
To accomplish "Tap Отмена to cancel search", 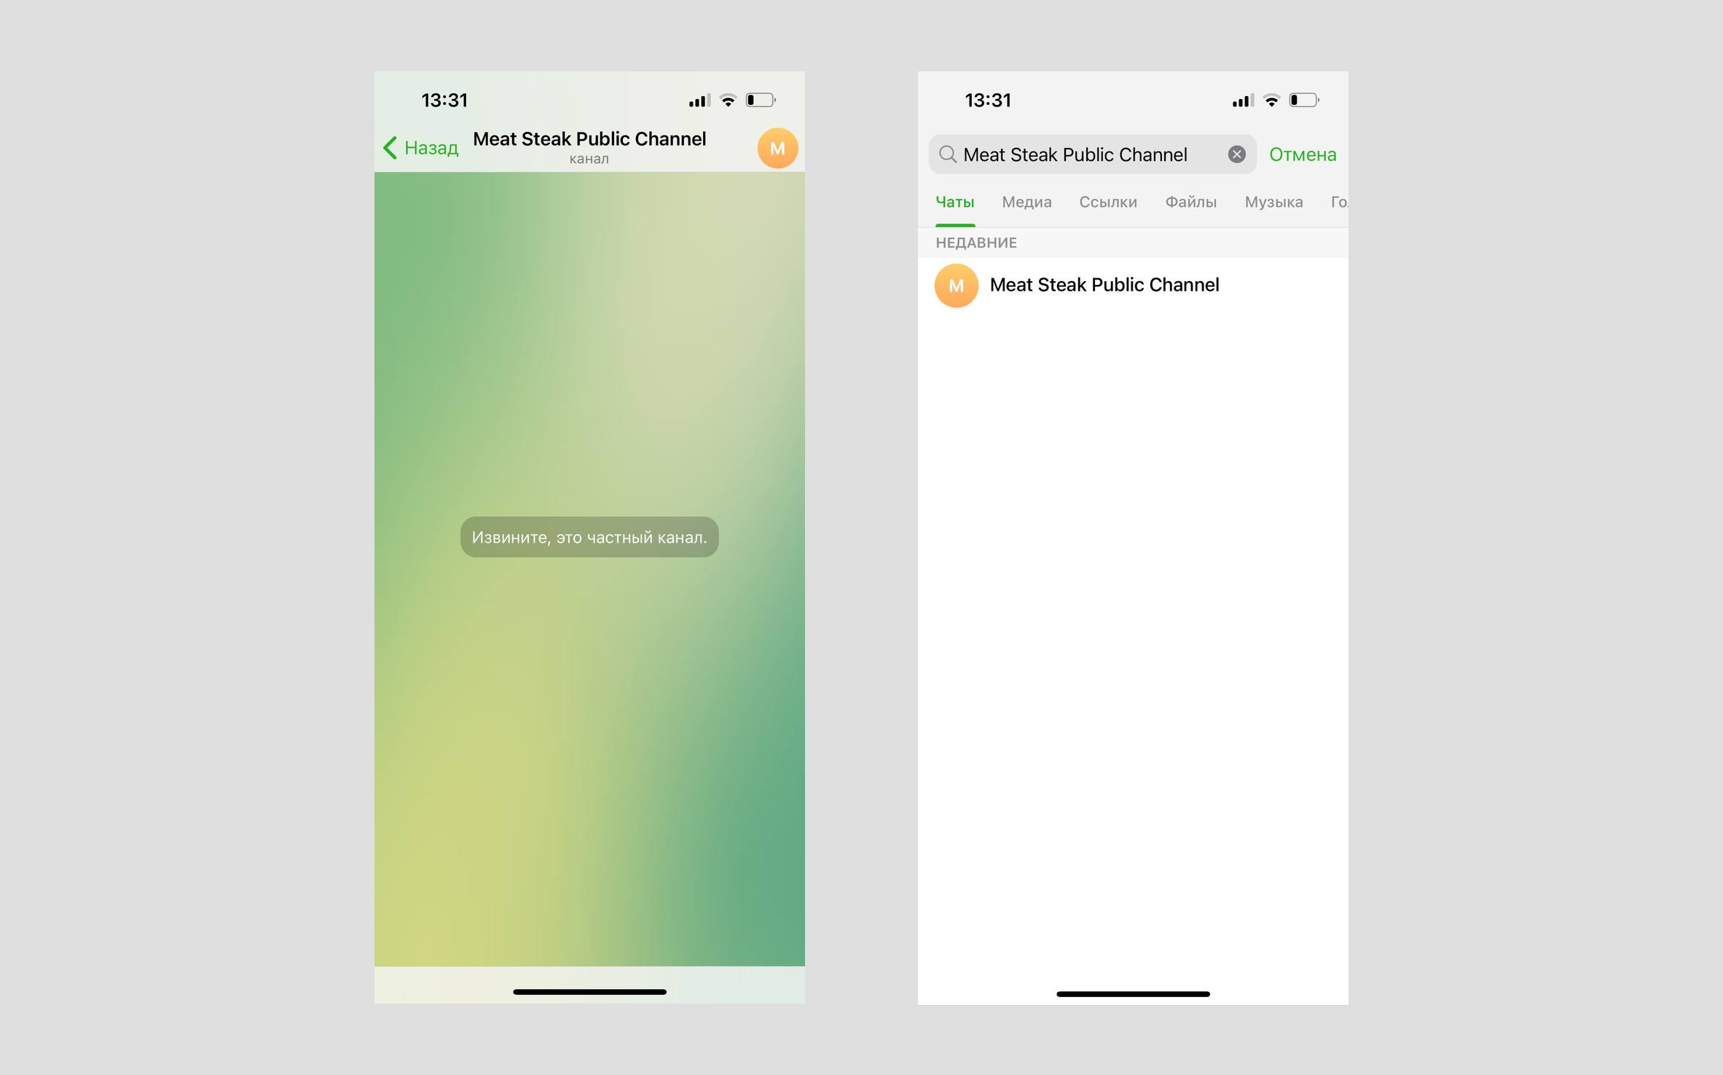I will click(x=1302, y=154).
